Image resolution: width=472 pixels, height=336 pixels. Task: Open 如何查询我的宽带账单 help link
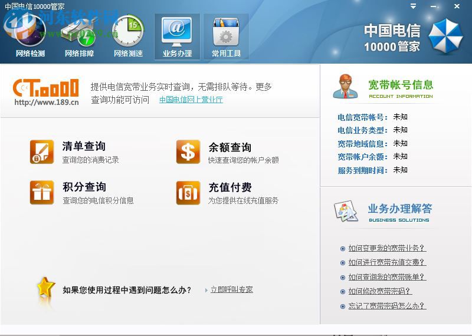pos(387,276)
